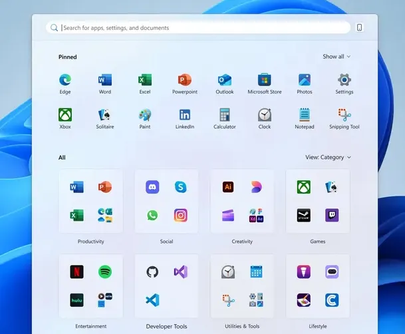Open the LinkedIn app
Image resolution: width=405 pixels, height=334 pixels.
pos(185,114)
